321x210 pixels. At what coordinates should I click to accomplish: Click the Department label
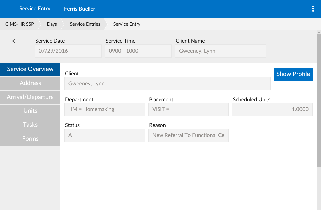[79, 100]
